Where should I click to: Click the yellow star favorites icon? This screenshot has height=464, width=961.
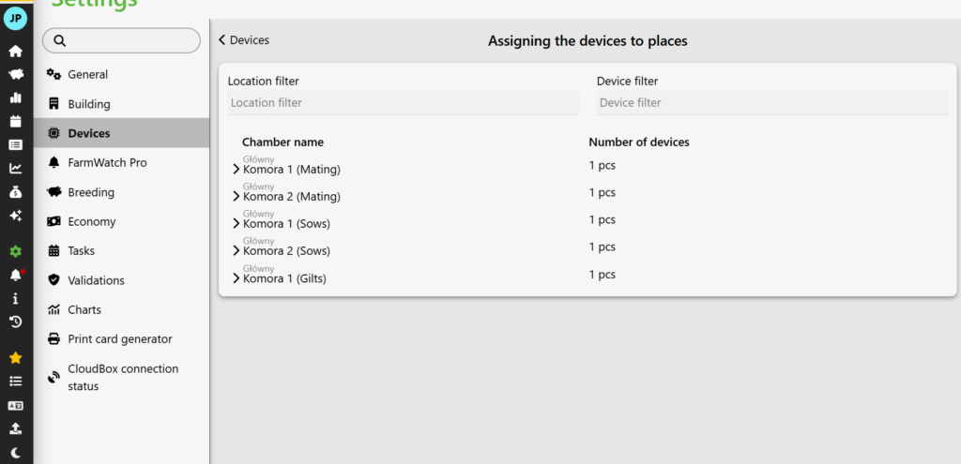click(15, 357)
